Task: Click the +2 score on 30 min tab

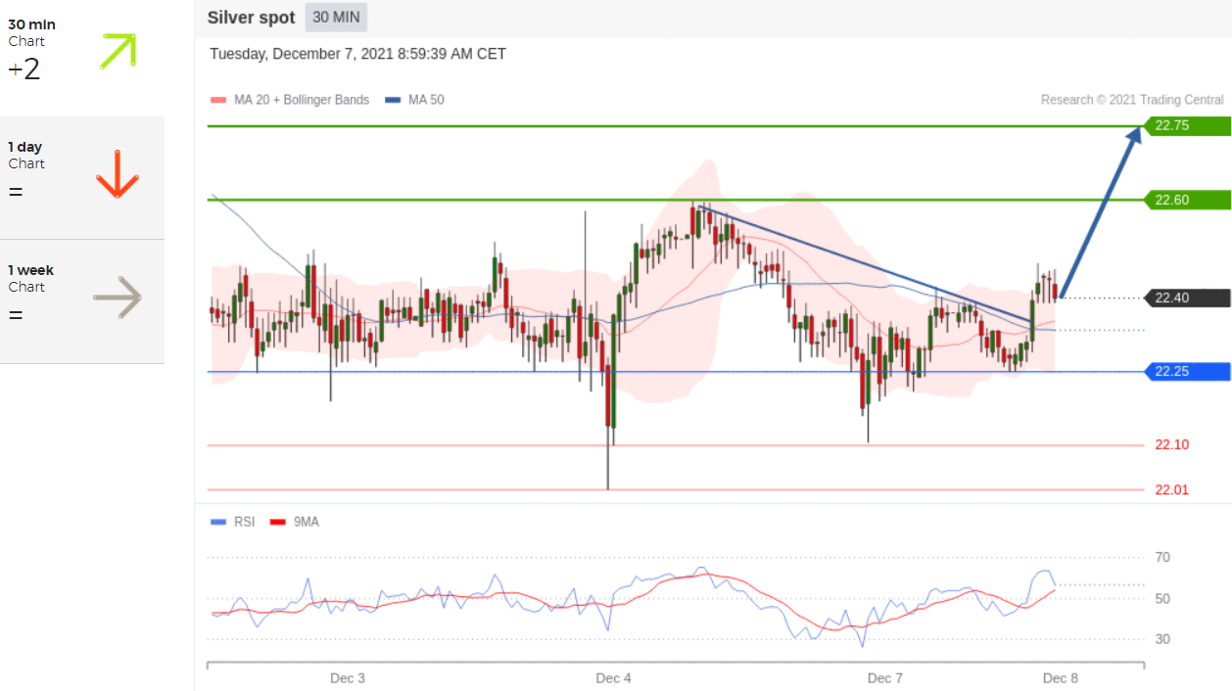Action: point(24,70)
